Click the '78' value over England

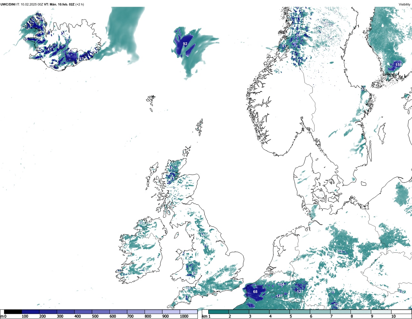206,245
